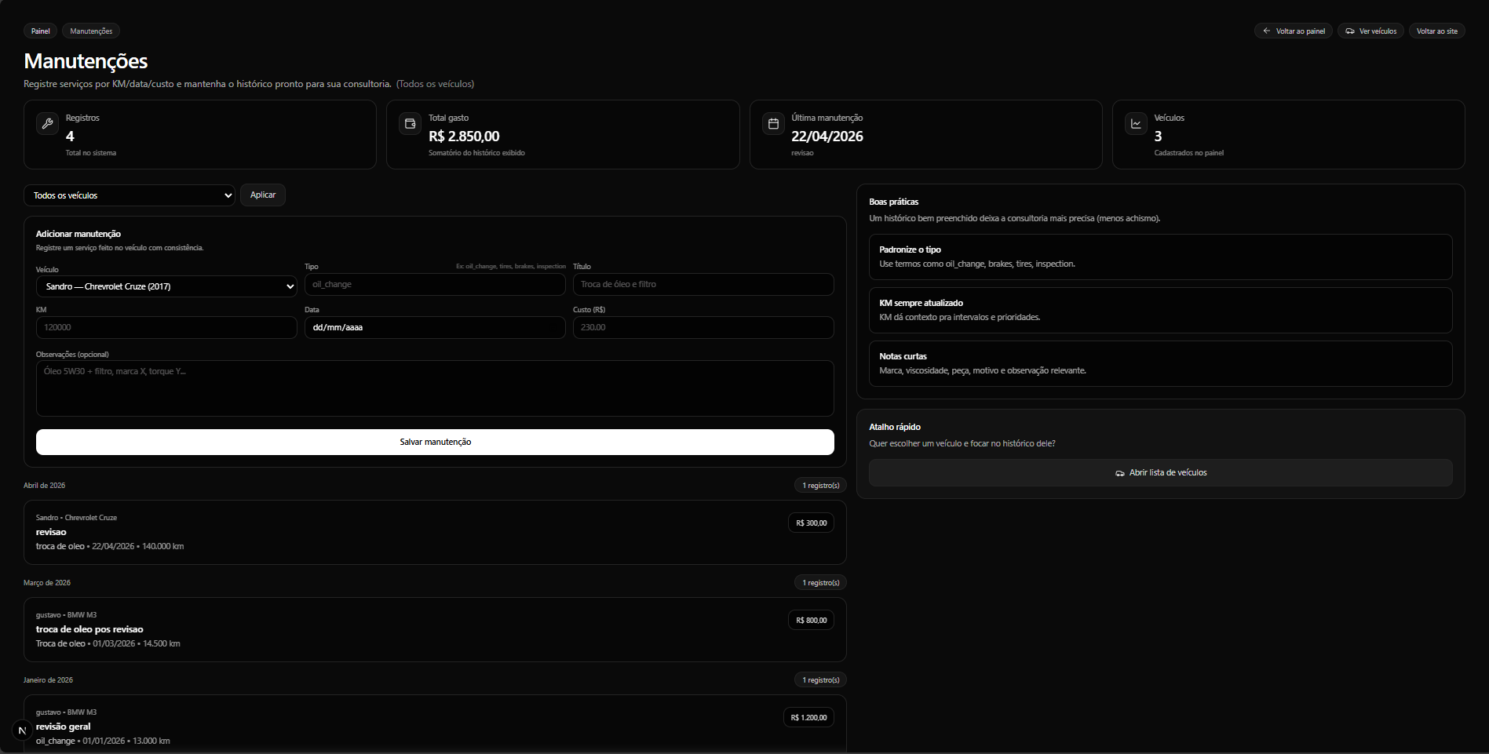Click the Observações text area
This screenshot has width=1489, height=754.
pyautogui.click(x=435, y=388)
